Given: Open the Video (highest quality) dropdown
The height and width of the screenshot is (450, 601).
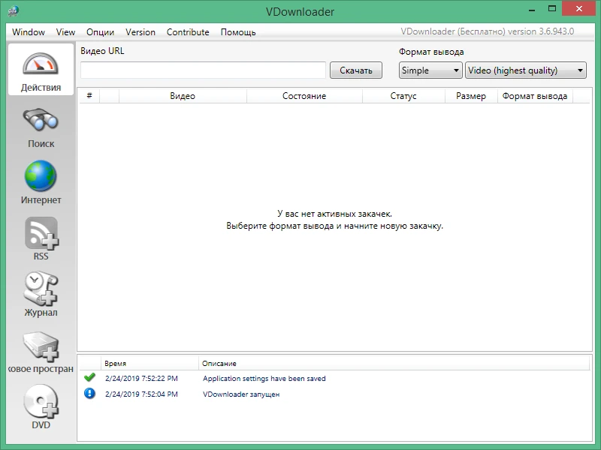Looking at the screenshot, I should pyautogui.click(x=525, y=70).
